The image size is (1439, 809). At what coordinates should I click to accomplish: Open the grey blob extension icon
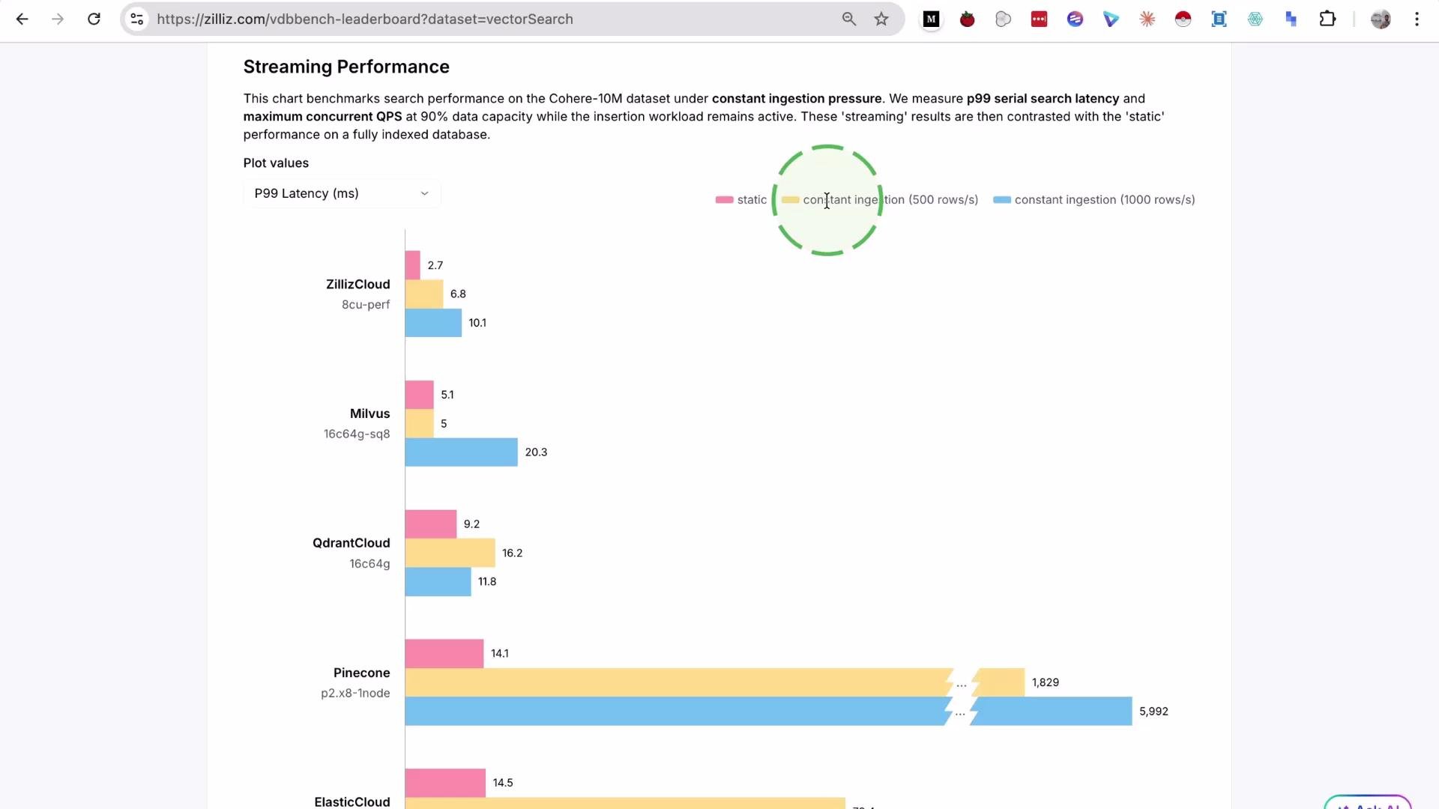pyautogui.click(x=1004, y=19)
